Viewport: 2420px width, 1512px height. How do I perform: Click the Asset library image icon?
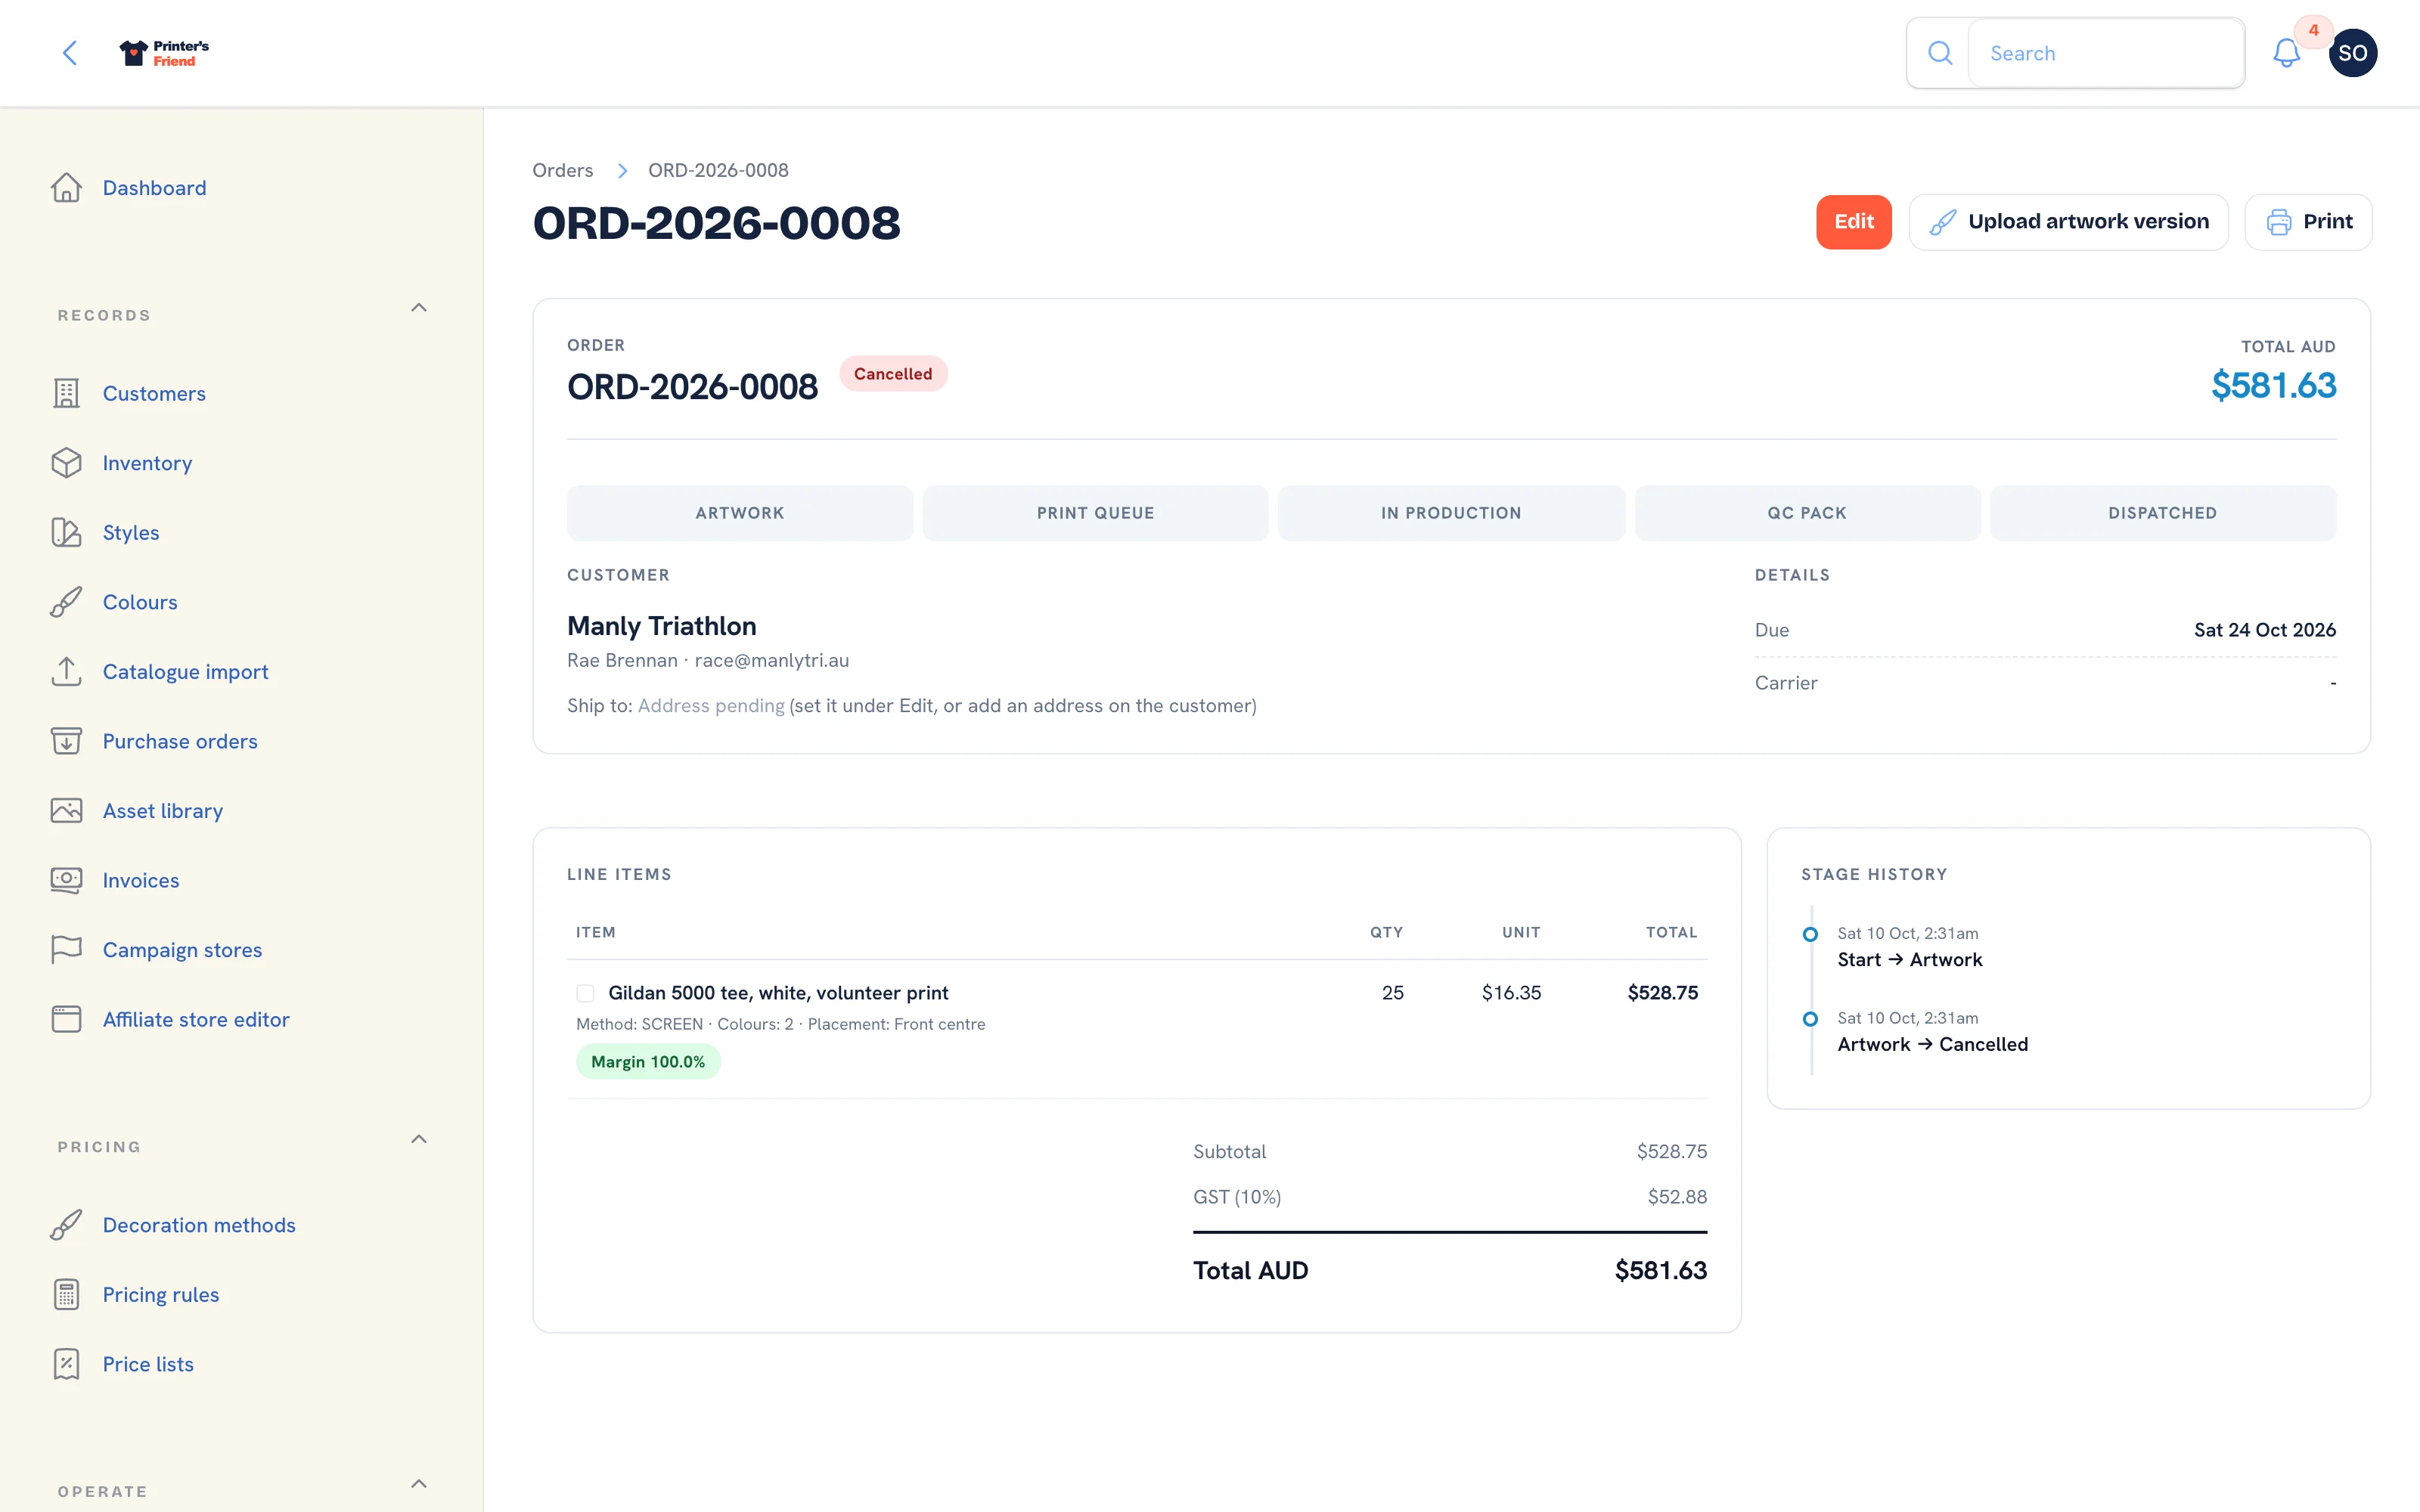pyautogui.click(x=66, y=810)
